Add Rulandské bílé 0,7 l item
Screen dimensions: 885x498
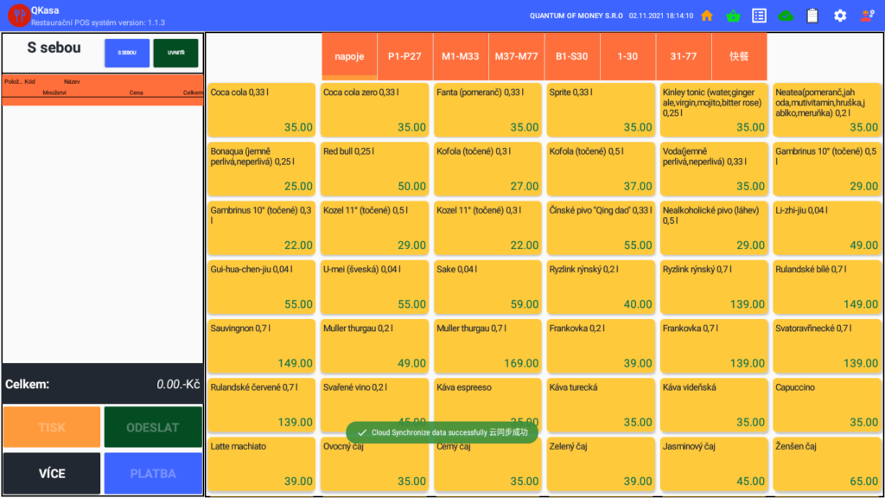pyautogui.click(x=827, y=287)
